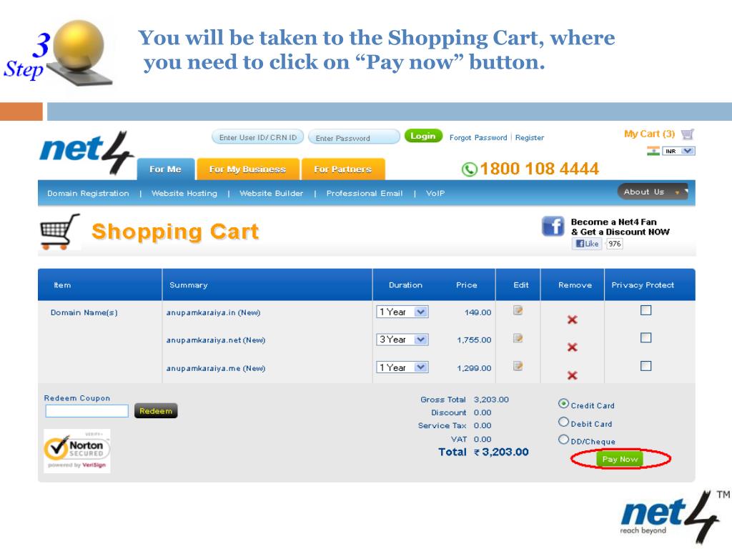732x549 pixels.
Task: Enable Privacy Protect for anupamkaraiya.me
Action: [646, 366]
